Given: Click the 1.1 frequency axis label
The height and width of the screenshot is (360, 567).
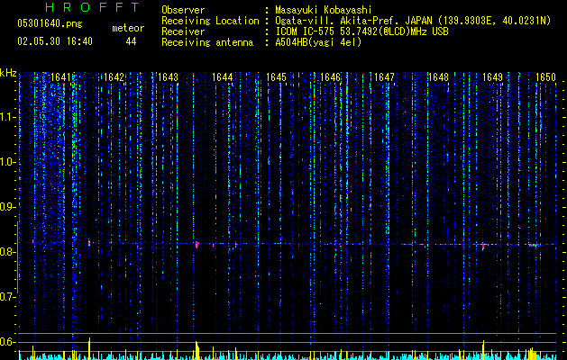Looking at the screenshot, I should pos(8,117).
